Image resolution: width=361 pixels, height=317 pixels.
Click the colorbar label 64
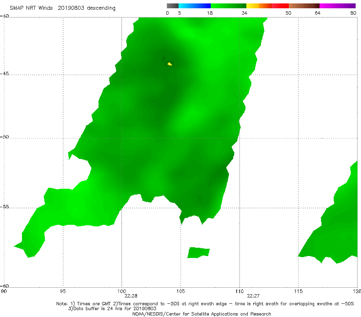(x=318, y=13)
